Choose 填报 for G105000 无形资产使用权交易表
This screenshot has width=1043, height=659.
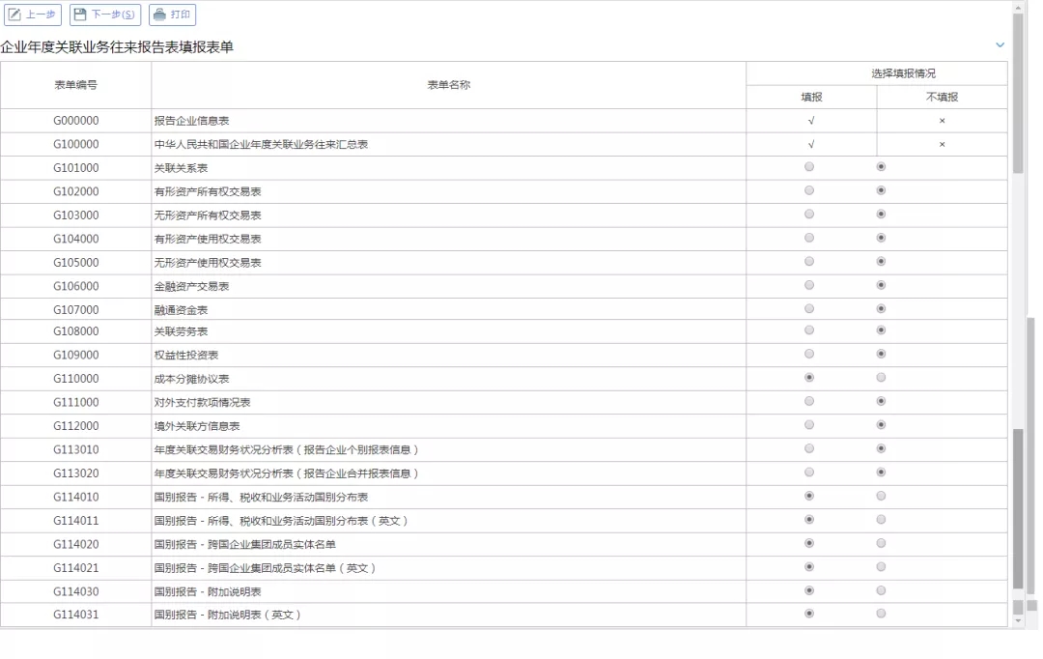tap(809, 262)
